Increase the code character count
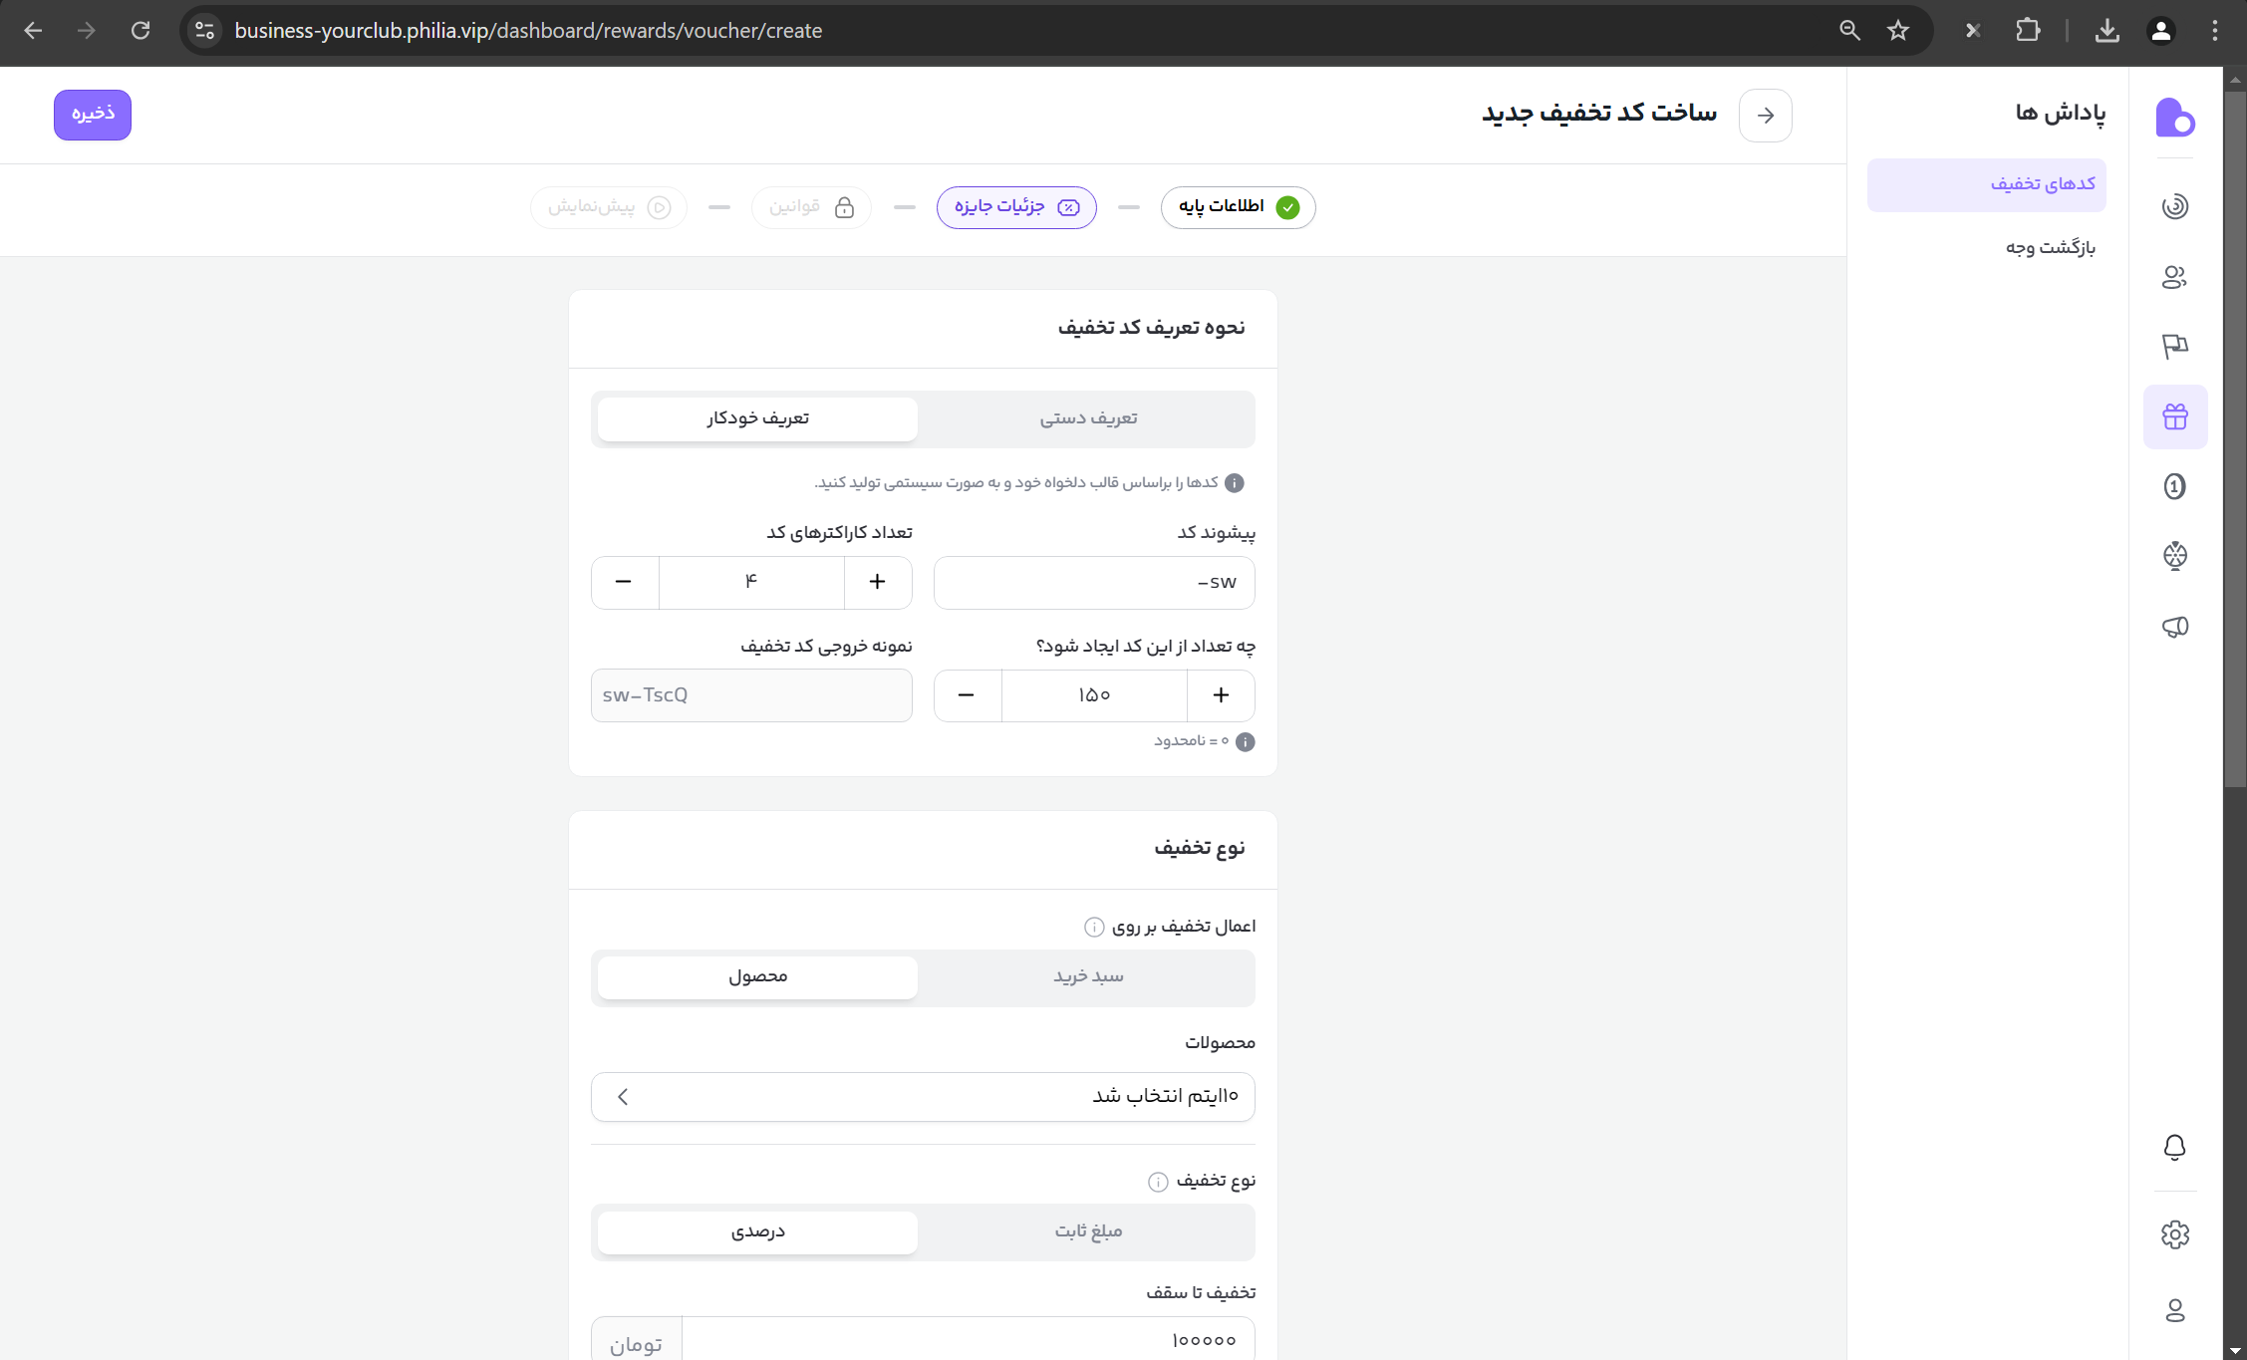 click(x=877, y=582)
